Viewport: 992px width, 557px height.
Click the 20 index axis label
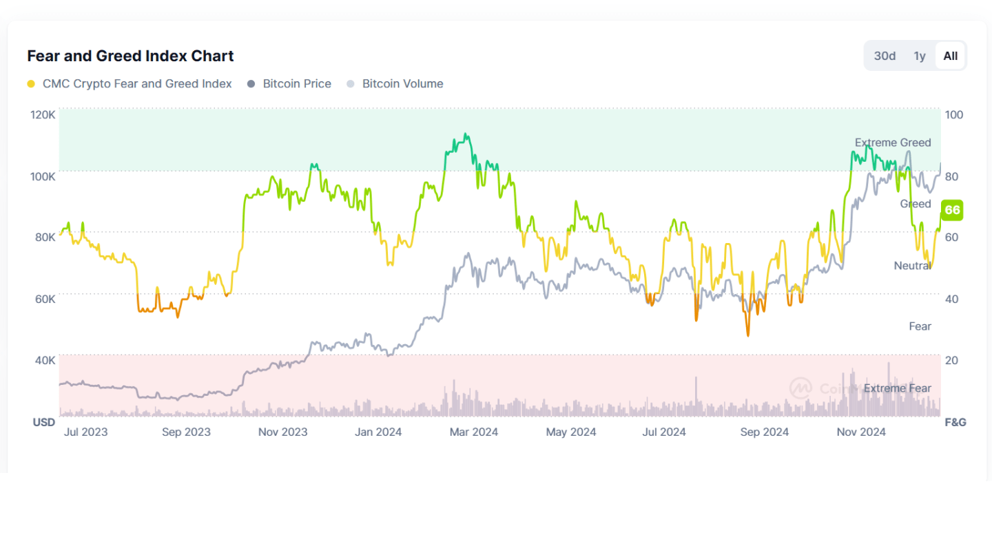point(951,360)
